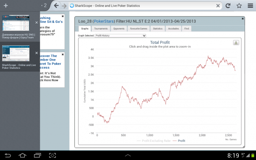256x160 pixels.
Task: Open a new browser tab with the plus icon
Action: (x=6, y=6)
